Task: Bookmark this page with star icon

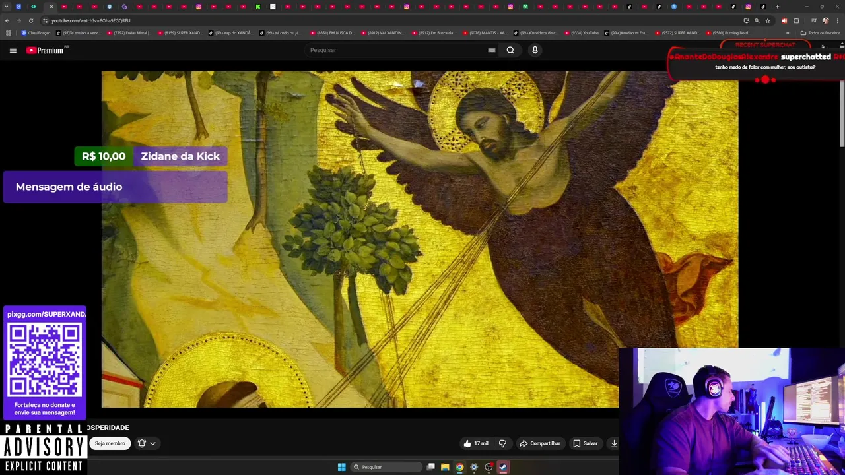Action: (767, 20)
